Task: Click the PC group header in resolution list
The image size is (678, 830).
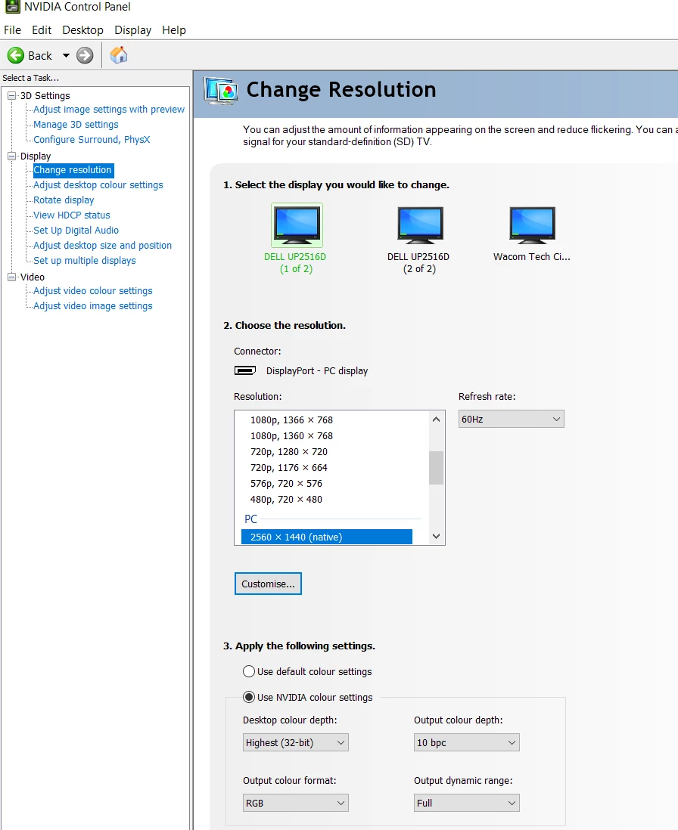Action: click(250, 519)
